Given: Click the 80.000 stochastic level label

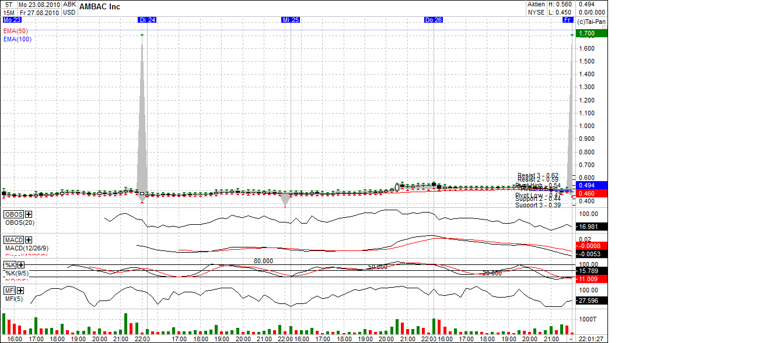Looking at the screenshot, I should coord(263,261).
